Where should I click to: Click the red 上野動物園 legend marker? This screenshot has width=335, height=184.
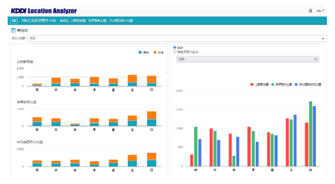pyautogui.click(x=252, y=84)
